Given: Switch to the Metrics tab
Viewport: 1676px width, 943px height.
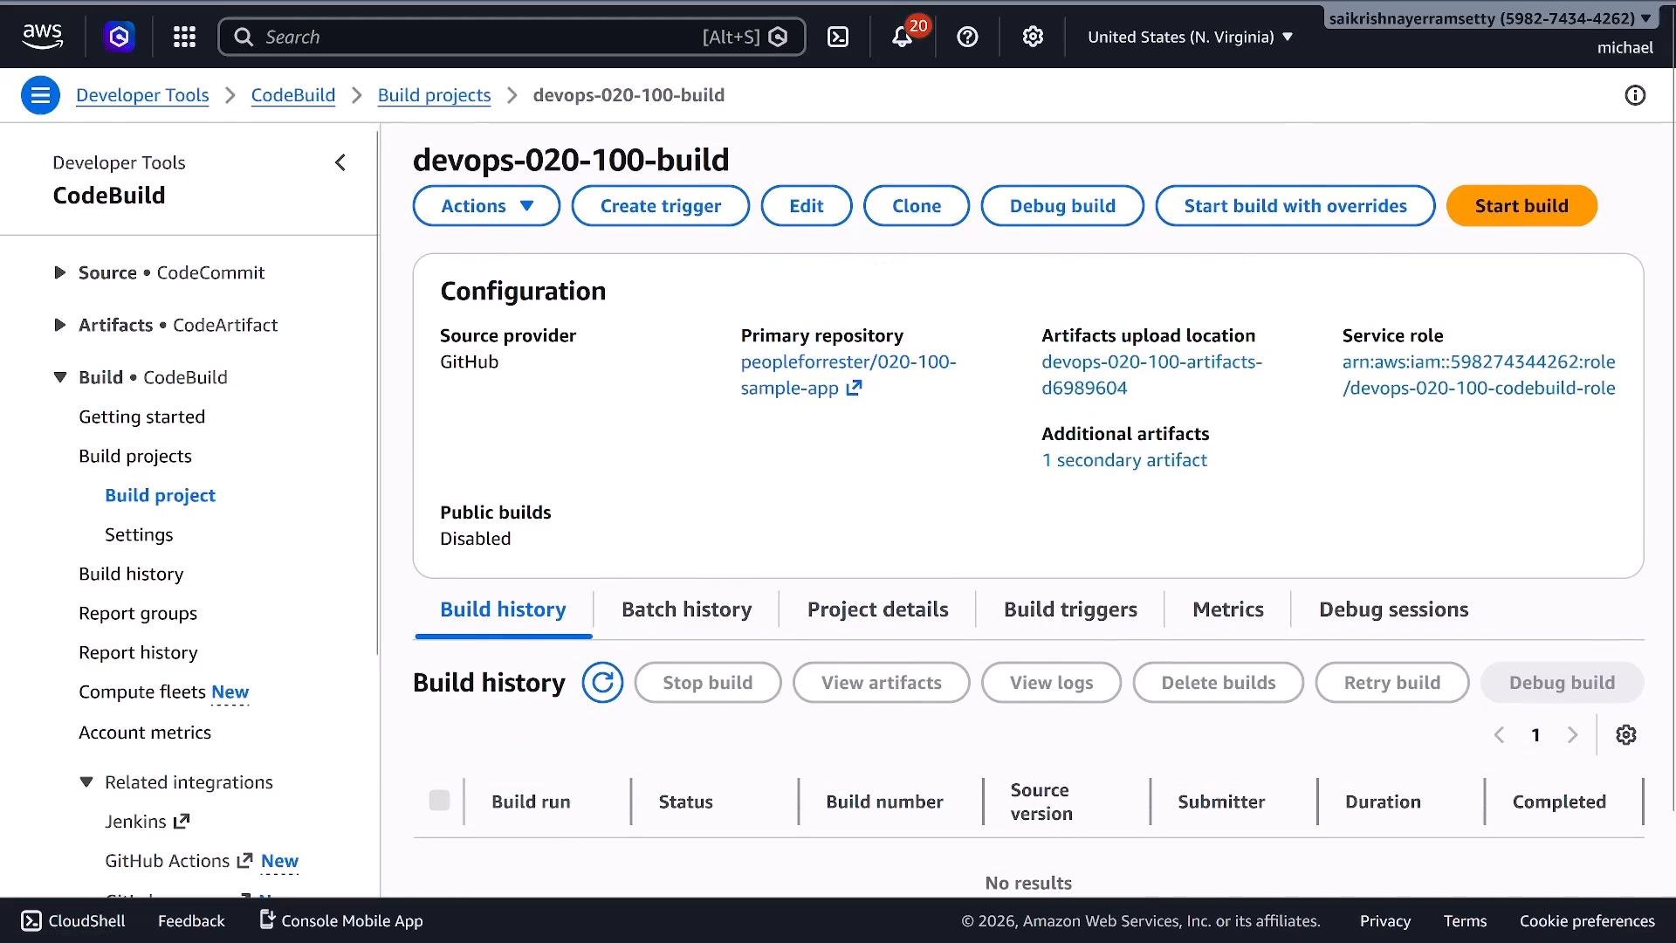Looking at the screenshot, I should (x=1228, y=609).
